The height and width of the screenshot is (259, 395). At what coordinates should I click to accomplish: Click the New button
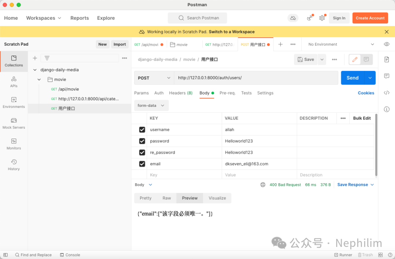pyautogui.click(x=102, y=44)
